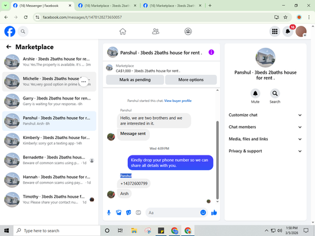Expand the Privacy & support section
This screenshot has height=236, width=315.
(265, 151)
